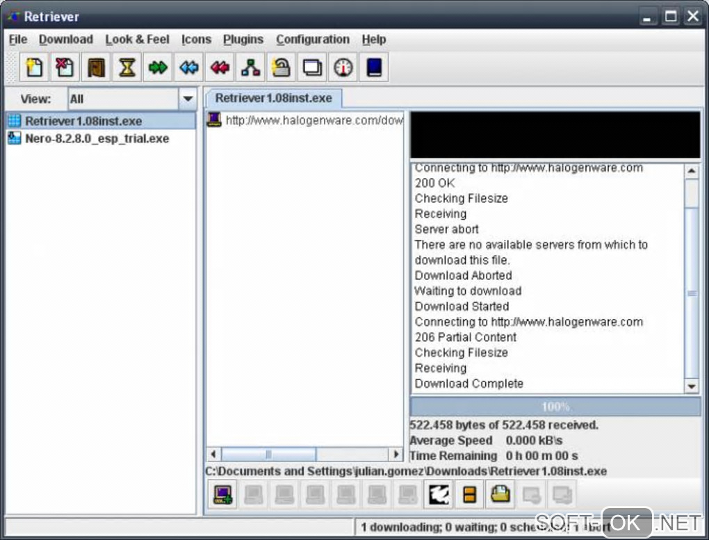Maximize the Retriever window

(671, 17)
